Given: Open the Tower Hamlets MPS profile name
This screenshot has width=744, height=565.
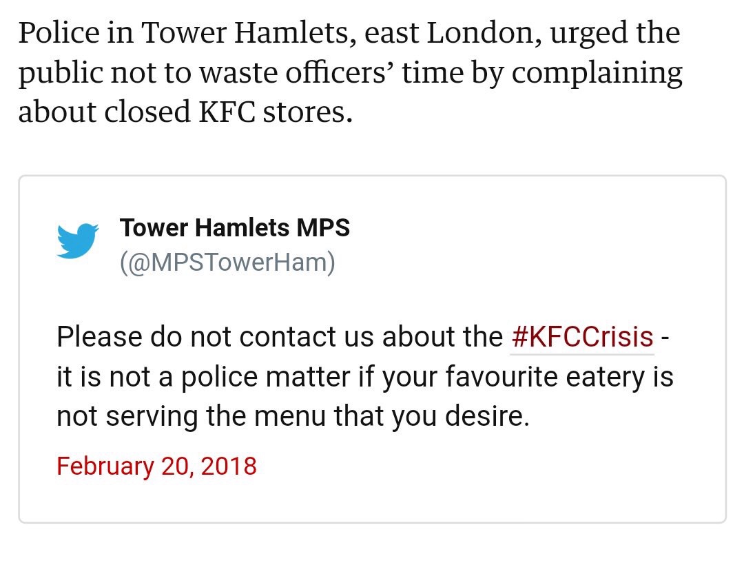Looking at the screenshot, I should click(235, 227).
